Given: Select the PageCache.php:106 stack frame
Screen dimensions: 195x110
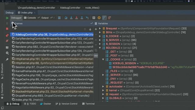Looking at the screenshot, I should click(x=52, y=75).
